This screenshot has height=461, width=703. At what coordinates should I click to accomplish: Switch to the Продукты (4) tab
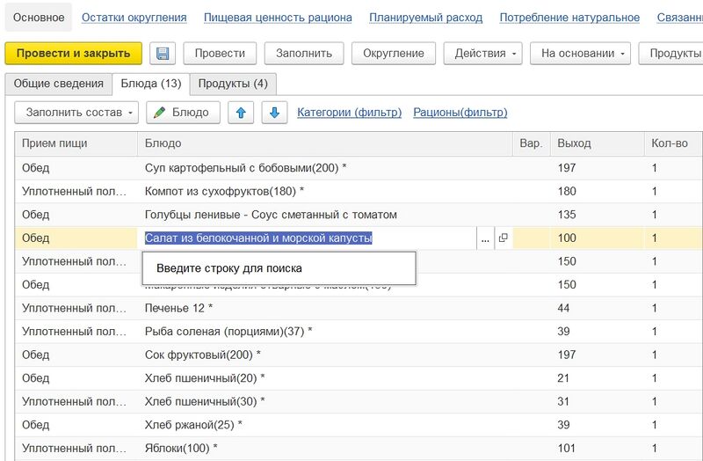[x=233, y=84]
